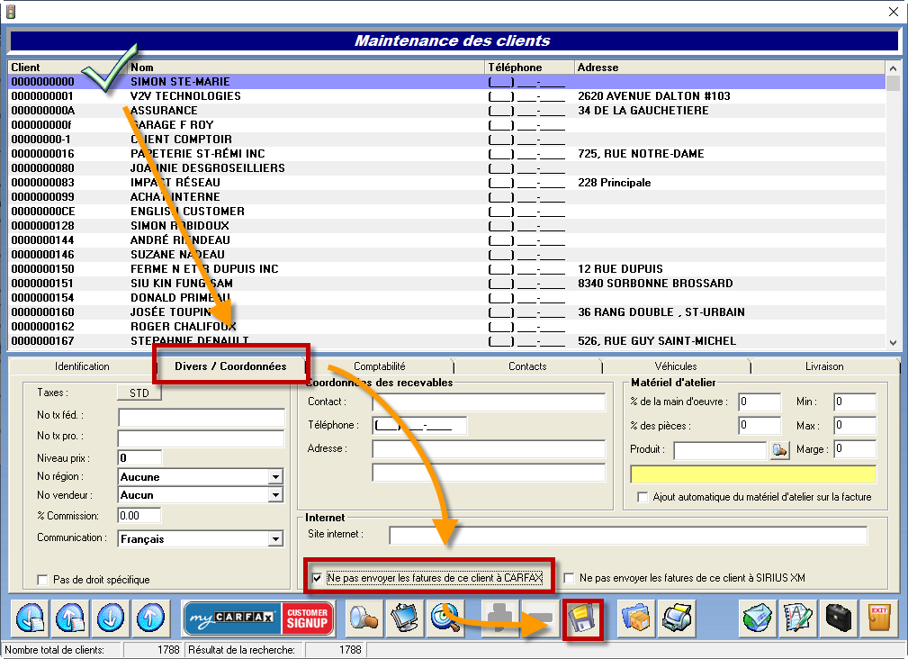908x659 pixels.
Task: Print using the printer icon
Action: (x=676, y=618)
